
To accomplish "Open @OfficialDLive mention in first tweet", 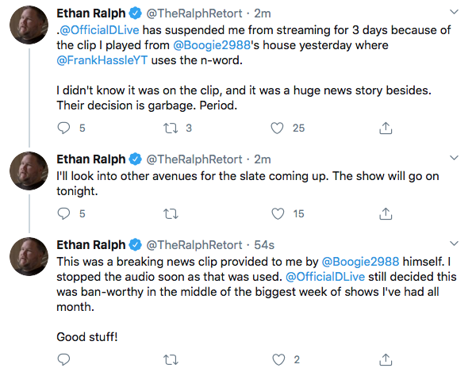I will point(99,30).
